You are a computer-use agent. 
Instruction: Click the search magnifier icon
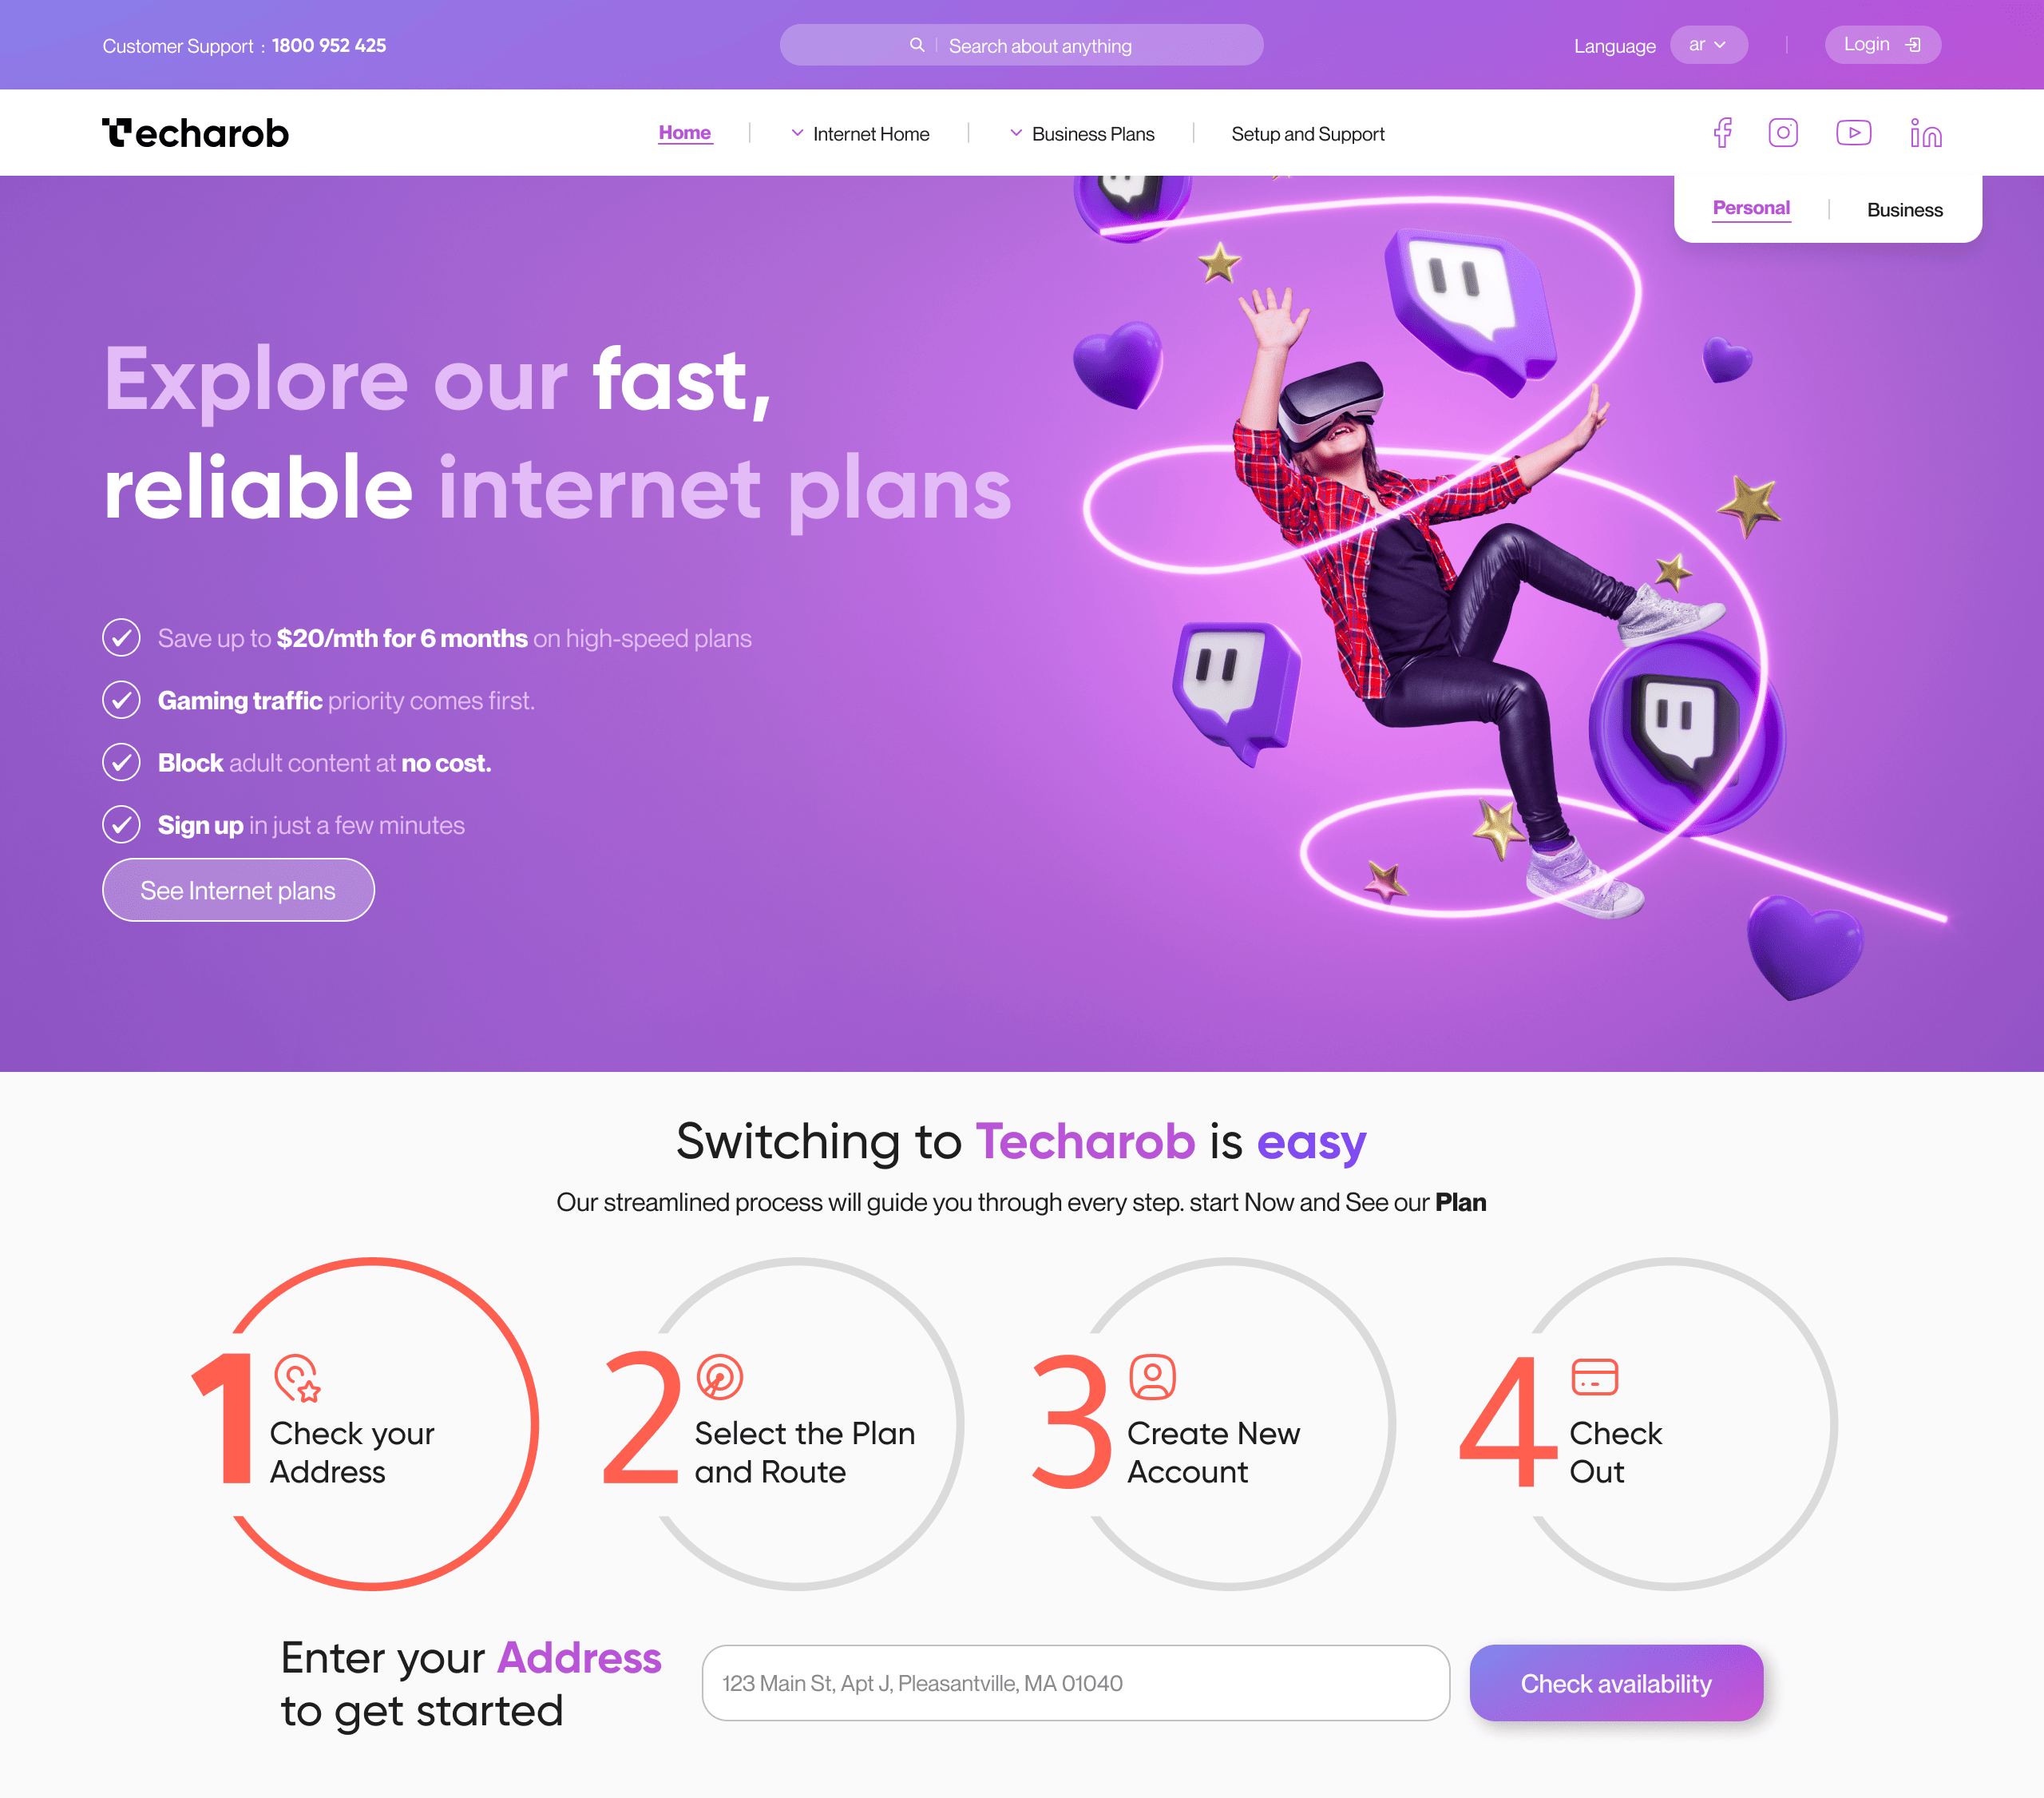(917, 45)
